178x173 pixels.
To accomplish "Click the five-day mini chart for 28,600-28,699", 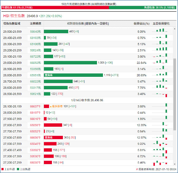I will coord(160,87).
